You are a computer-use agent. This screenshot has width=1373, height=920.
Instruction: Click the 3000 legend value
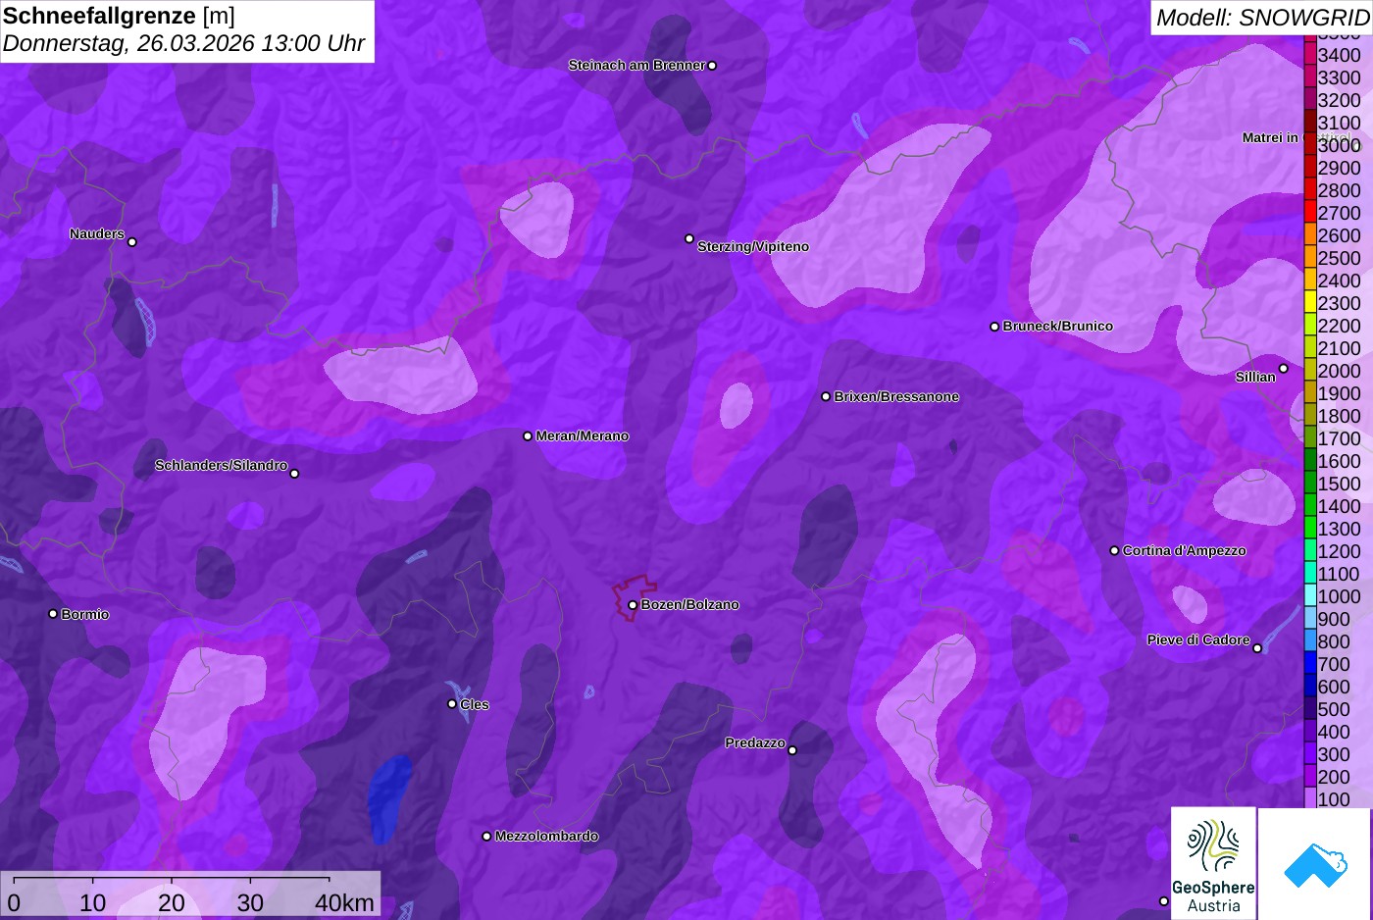1339,145
